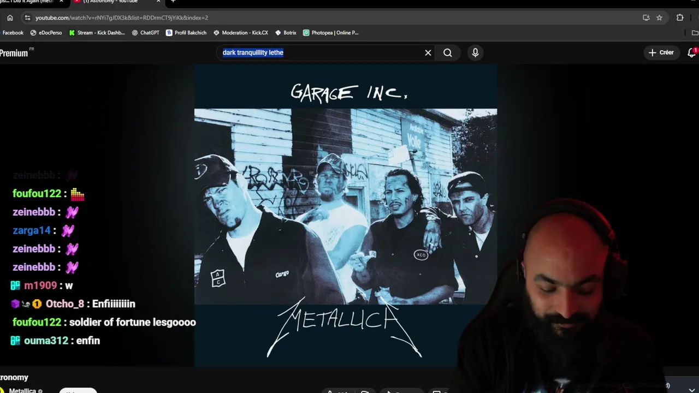Switch to the first tab I Did It Again
The height and width of the screenshot is (393, 699).
[x=27, y=2]
